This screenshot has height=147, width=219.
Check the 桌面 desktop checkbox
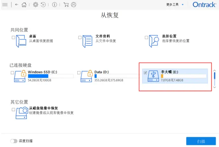13,37
